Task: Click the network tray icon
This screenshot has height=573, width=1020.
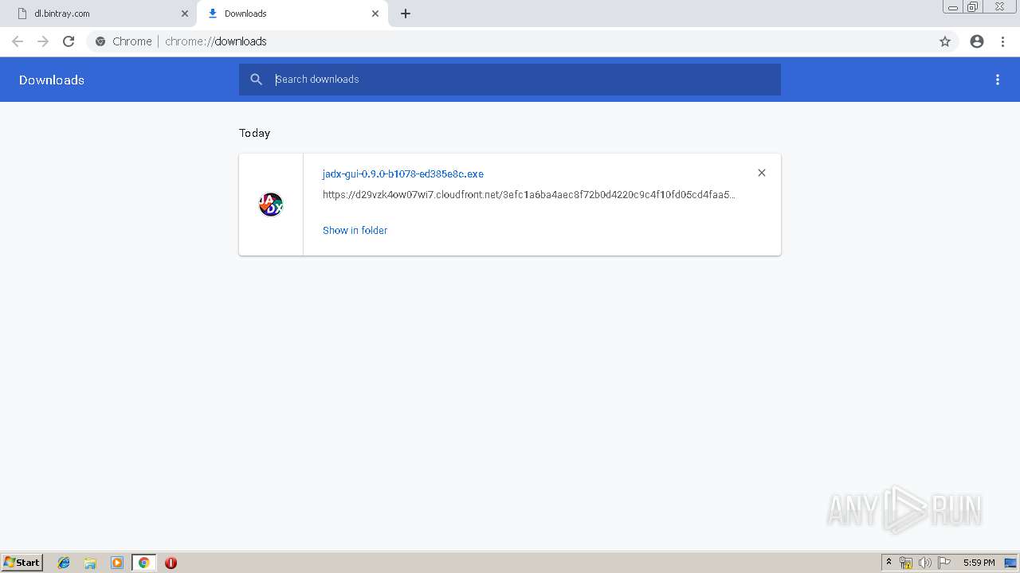Action: [906, 563]
